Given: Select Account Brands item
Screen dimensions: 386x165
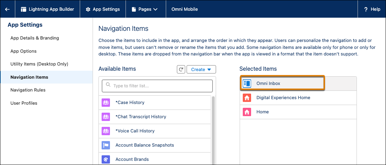Looking at the screenshot, I should 155,159.
